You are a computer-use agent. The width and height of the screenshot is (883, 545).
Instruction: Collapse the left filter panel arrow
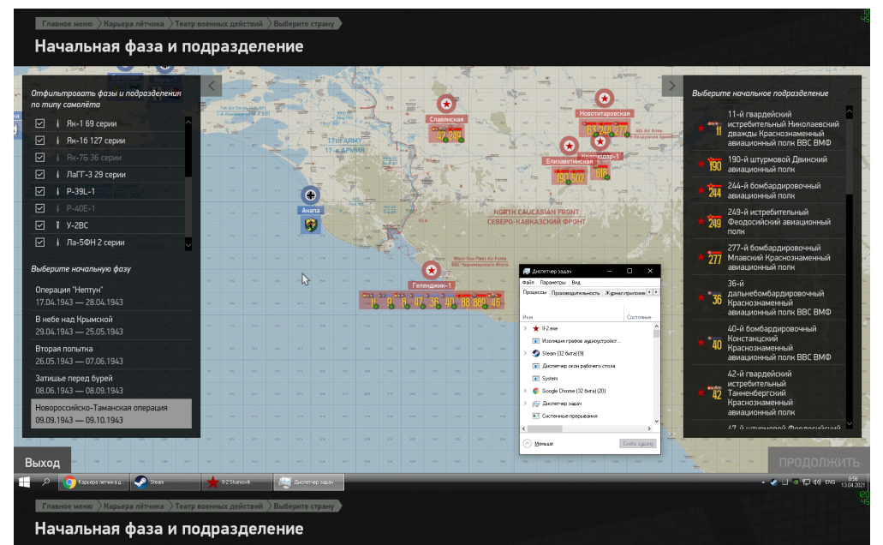[x=212, y=87]
